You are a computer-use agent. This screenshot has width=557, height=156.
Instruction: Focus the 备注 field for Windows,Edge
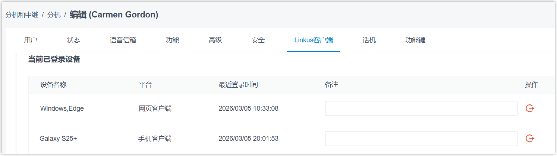[x=421, y=108]
